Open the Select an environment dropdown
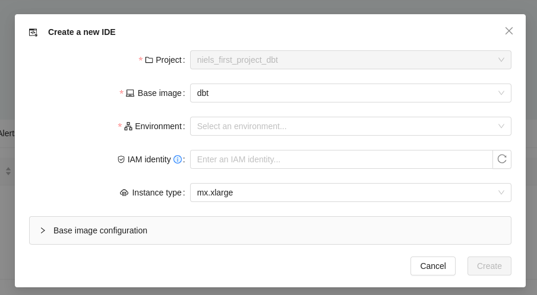 (350, 126)
